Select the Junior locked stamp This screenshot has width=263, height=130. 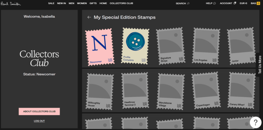pyautogui.click(x=241, y=46)
